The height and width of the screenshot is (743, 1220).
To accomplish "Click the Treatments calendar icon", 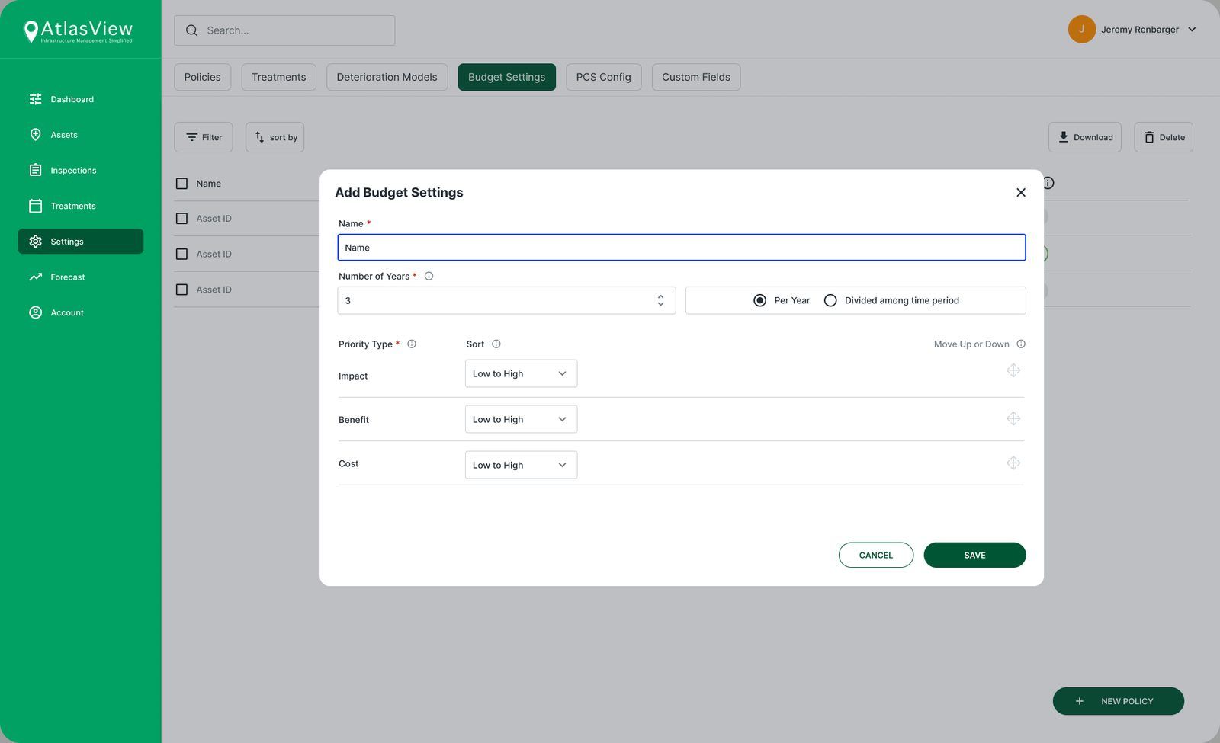I will (35, 206).
